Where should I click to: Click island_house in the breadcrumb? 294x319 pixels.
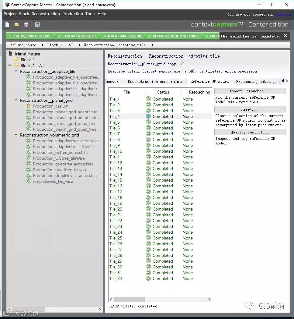click(23, 45)
